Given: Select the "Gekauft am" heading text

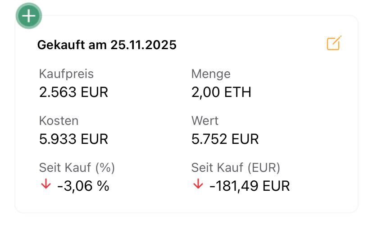Looking at the screenshot, I should (x=72, y=45).
